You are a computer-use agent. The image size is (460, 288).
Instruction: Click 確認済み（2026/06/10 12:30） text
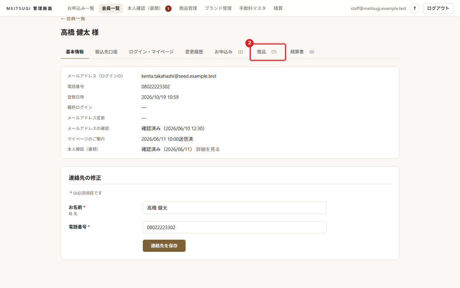tap(173, 129)
